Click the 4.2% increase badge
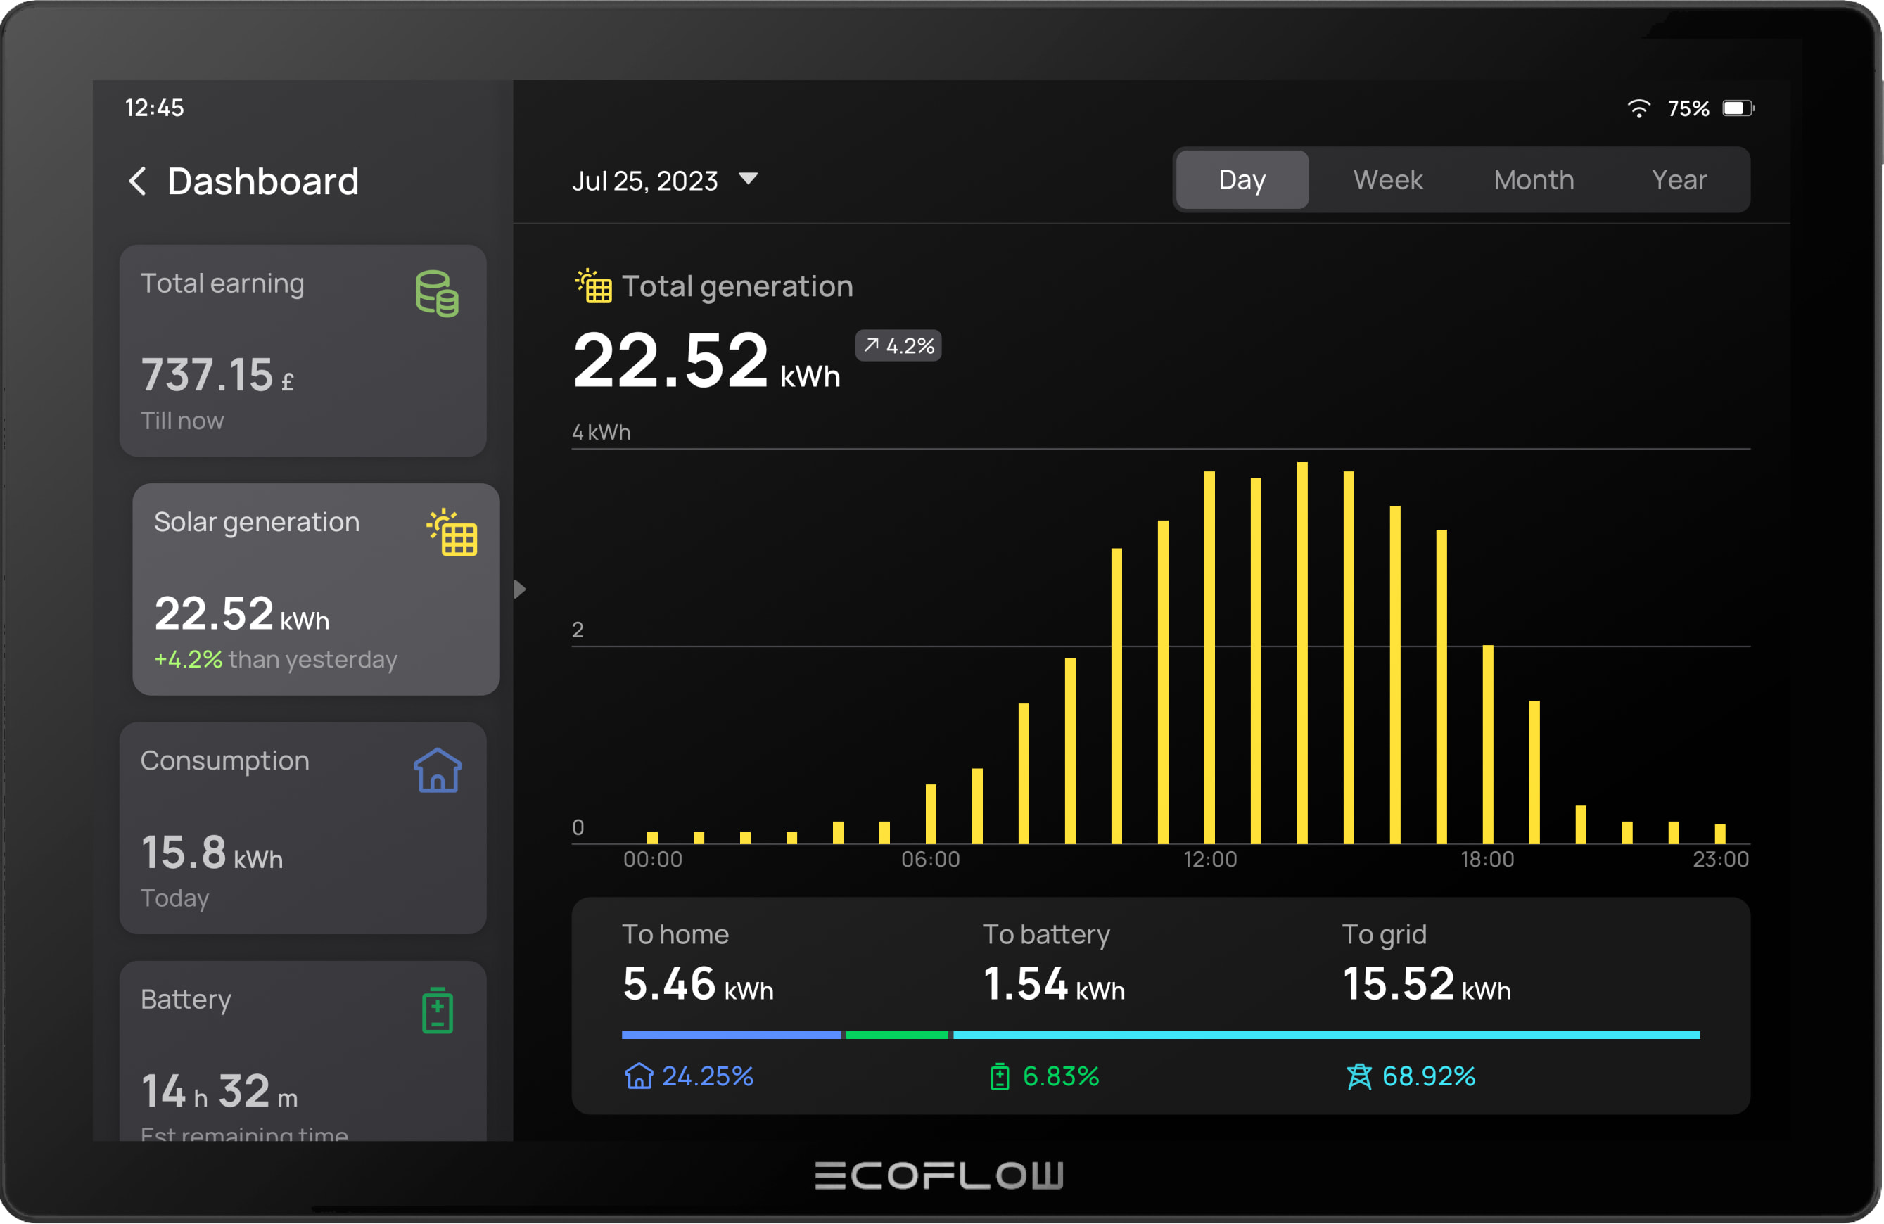Viewport: 1884px width, 1224px height. click(898, 346)
